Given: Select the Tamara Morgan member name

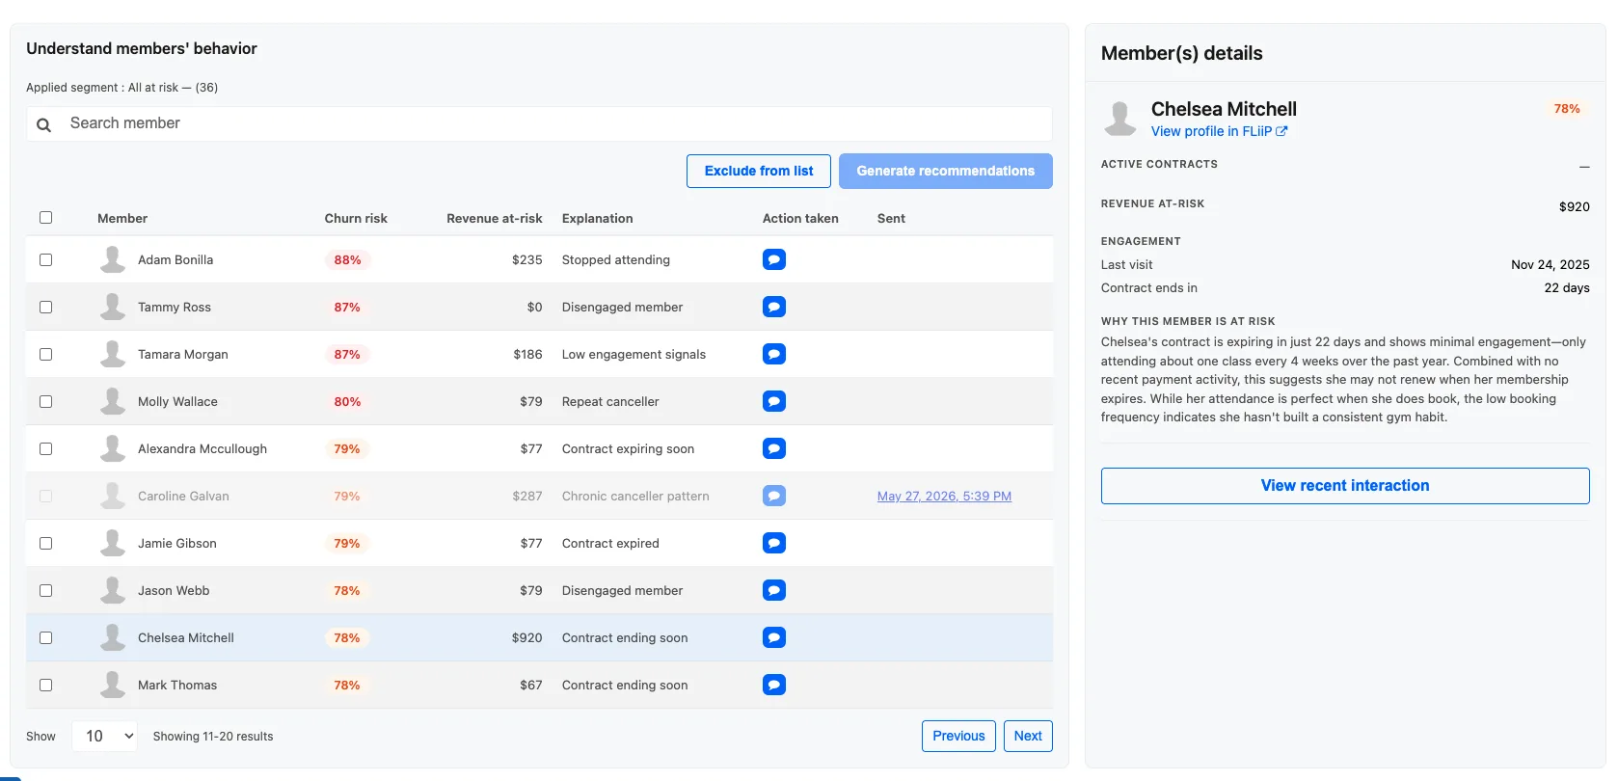Looking at the screenshot, I should click(x=183, y=354).
